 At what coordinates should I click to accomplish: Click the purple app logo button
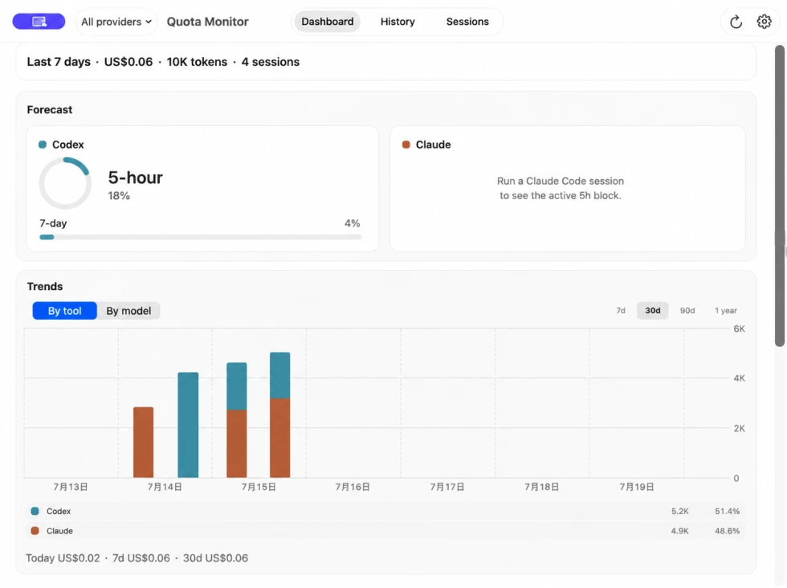click(39, 22)
